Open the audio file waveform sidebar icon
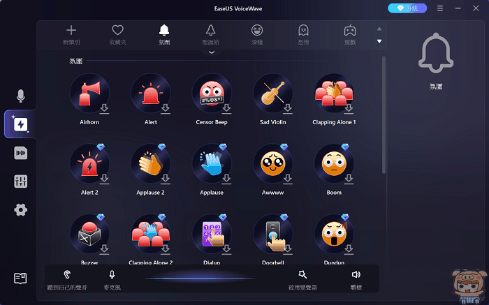Viewport: 489px width, 305px height. (20, 153)
